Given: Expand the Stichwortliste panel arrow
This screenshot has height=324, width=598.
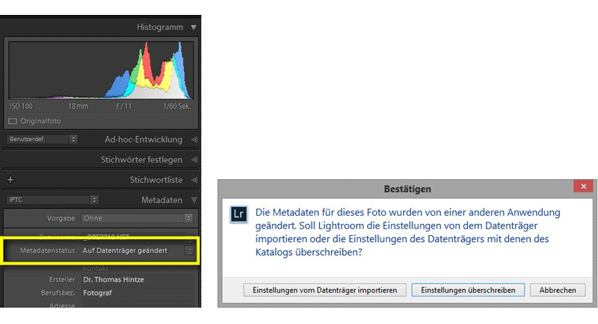Looking at the screenshot, I should [x=194, y=180].
